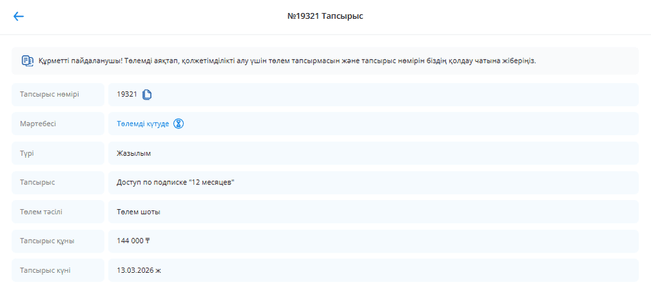Click the "Төлем шоты" payment method value
The image size is (651, 289).
138,212
